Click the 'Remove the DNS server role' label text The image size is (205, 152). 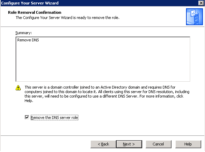coord(55,118)
